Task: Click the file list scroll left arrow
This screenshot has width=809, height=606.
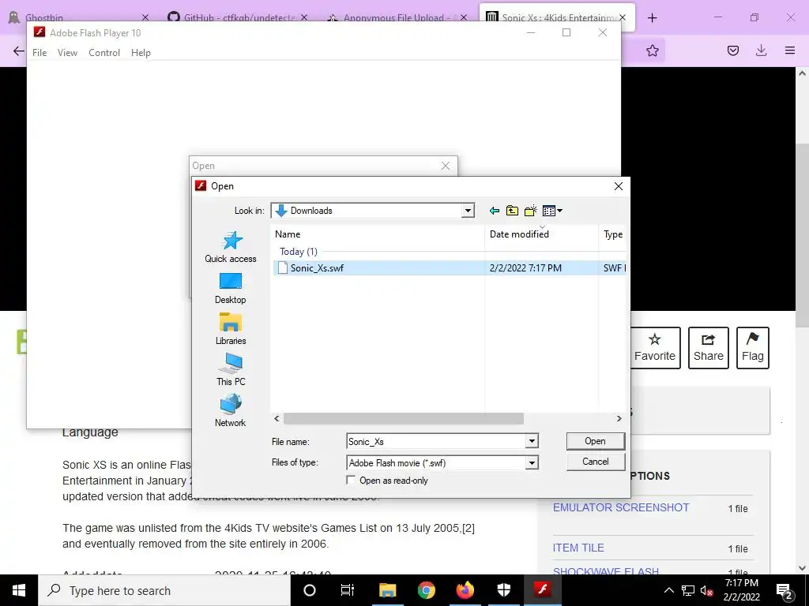Action: (277, 418)
